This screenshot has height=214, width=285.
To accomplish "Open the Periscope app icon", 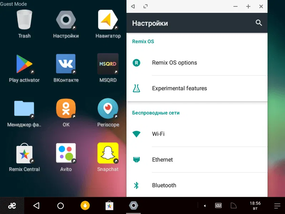I will click(108, 108).
